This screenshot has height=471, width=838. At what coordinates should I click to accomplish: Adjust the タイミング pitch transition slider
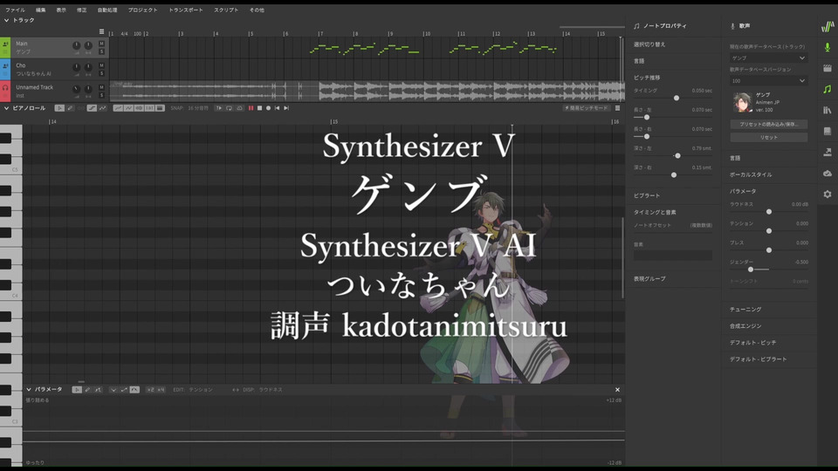[676, 98]
